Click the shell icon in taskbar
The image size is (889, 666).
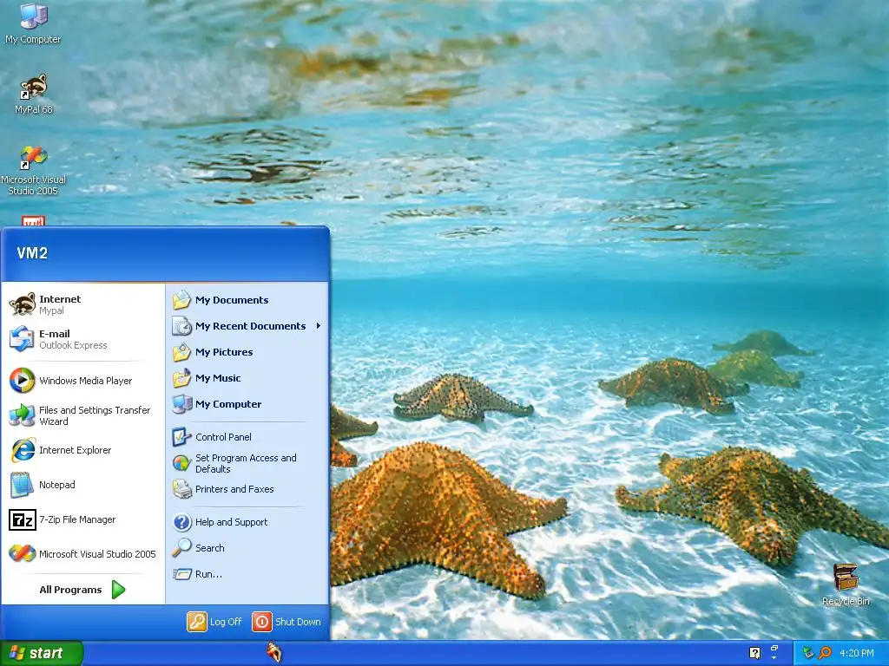pos(273,653)
